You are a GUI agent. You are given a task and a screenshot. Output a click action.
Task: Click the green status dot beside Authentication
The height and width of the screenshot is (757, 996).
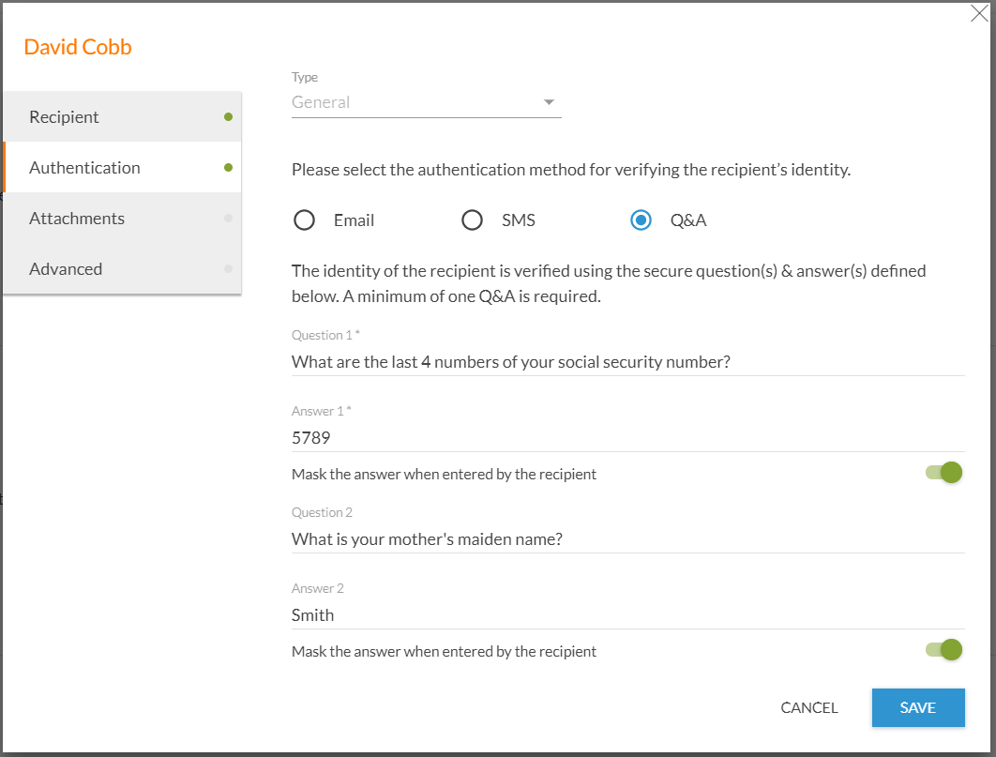pos(226,167)
